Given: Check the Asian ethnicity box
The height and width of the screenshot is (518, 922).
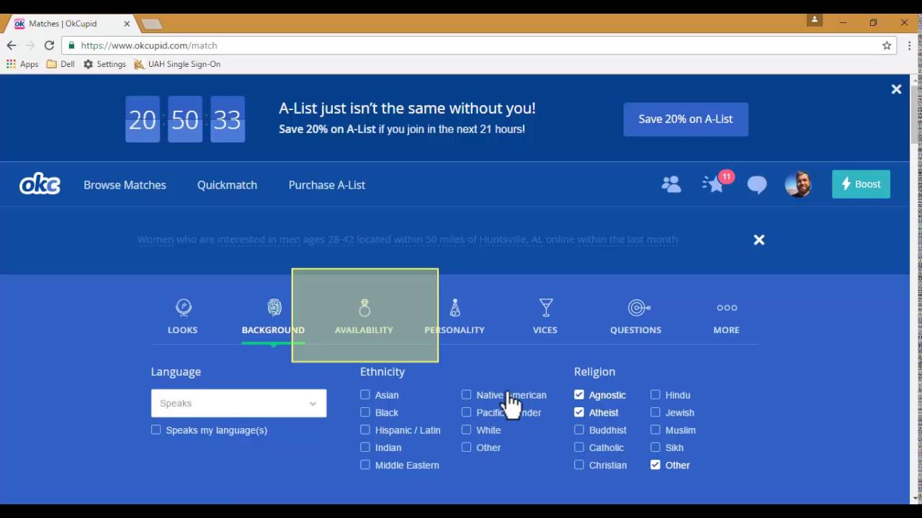Looking at the screenshot, I should pyautogui.click(x=365, y=394).
